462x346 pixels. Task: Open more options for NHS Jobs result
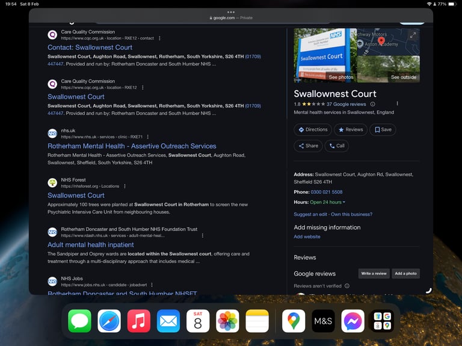[152, 285]
